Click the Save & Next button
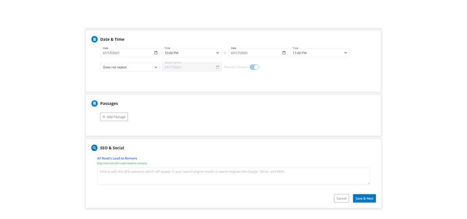Image resolution: width=467 pixels, height=219 pixels. pyautogui.click(x=364, y=198)
